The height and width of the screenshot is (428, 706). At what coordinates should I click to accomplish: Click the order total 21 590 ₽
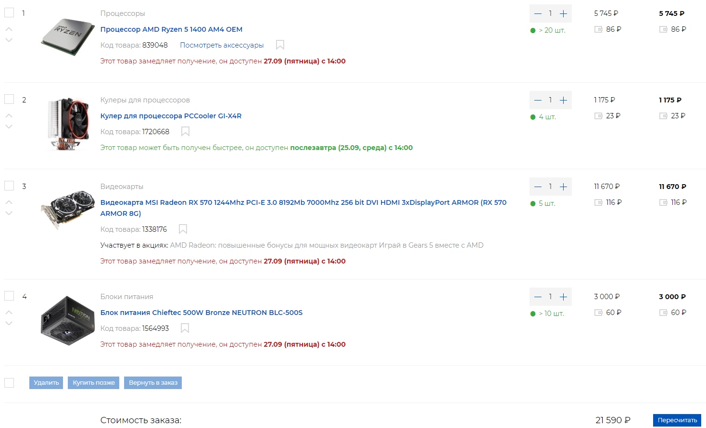pos(613,420)
